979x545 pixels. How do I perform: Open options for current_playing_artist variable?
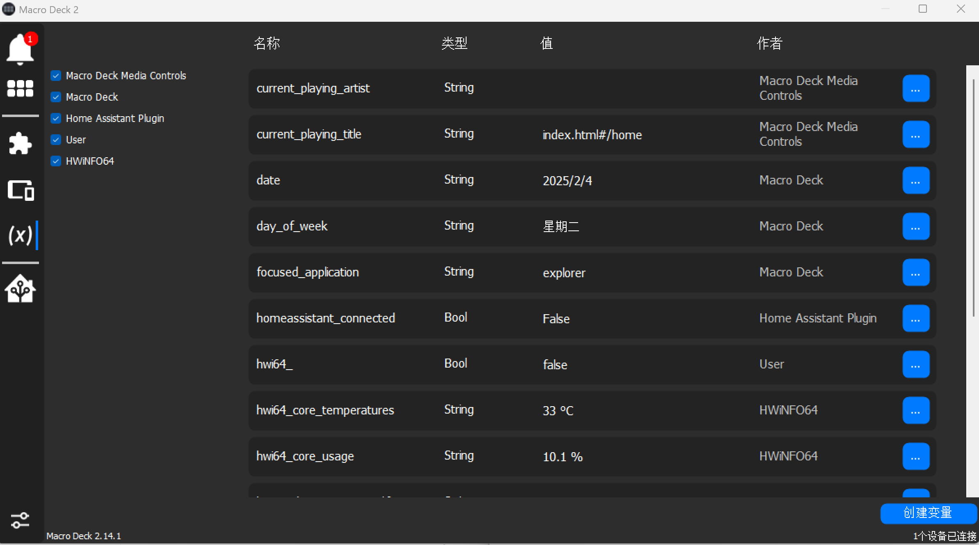915,88
